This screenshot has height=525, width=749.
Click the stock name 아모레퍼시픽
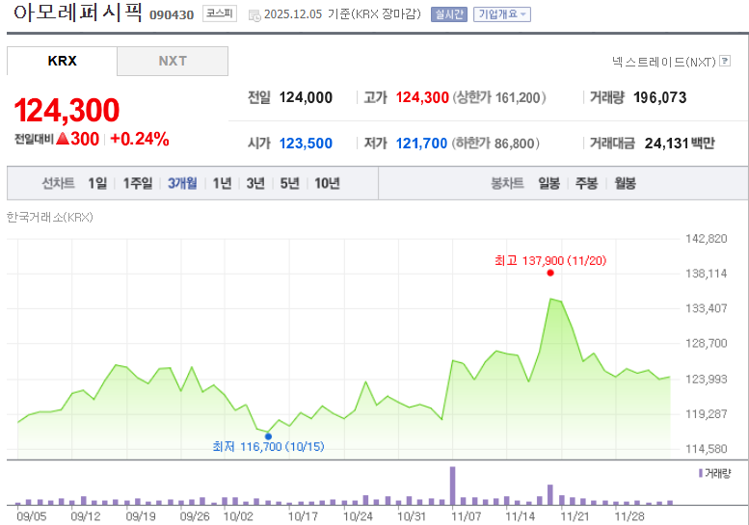click(x=77, y=12)
